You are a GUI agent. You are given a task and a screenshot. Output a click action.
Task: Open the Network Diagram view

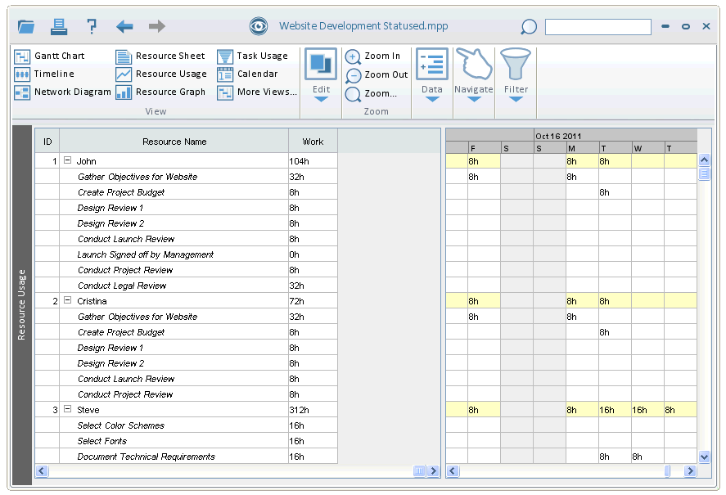click(x=62, y=92)
